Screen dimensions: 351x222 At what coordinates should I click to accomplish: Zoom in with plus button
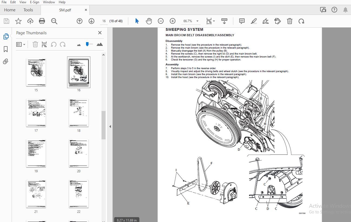click(173, 21)
